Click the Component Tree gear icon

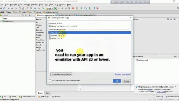pyautogui.click(x=175, y=56)
